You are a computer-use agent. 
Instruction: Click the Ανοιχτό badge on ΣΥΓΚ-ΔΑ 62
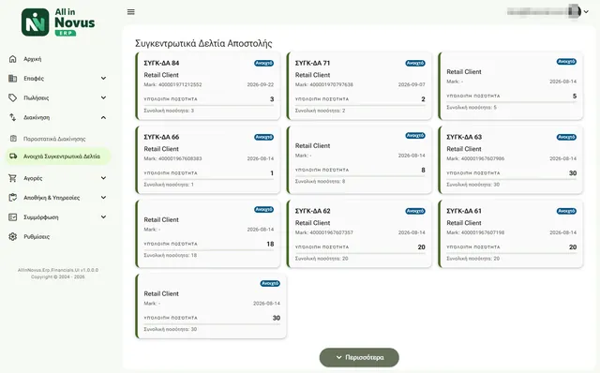coord(415,211)
